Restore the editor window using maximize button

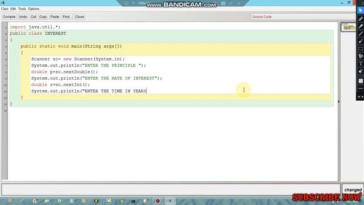pos(349,2)
